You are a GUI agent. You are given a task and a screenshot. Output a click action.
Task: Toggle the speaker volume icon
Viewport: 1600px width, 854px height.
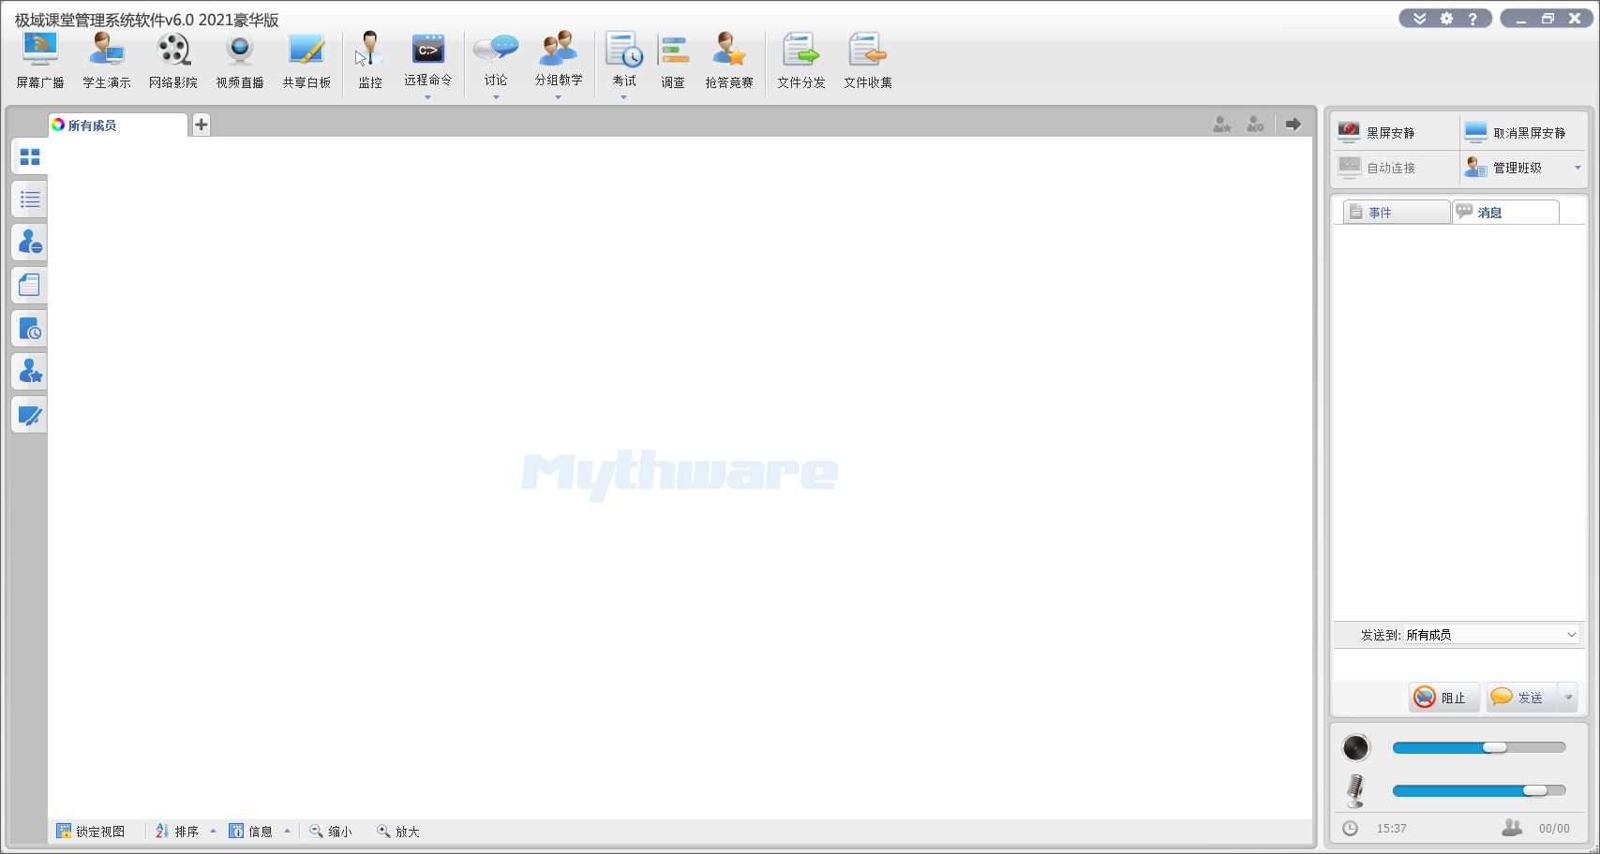click(1355, 747)
